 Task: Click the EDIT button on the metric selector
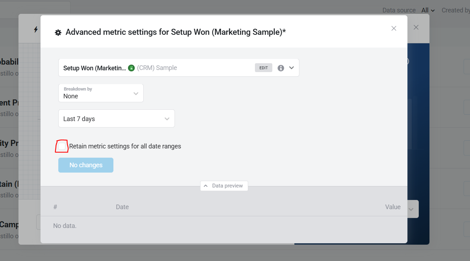263,68
